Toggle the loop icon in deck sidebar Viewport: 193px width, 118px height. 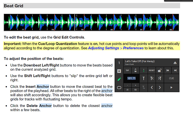(119, 87)
